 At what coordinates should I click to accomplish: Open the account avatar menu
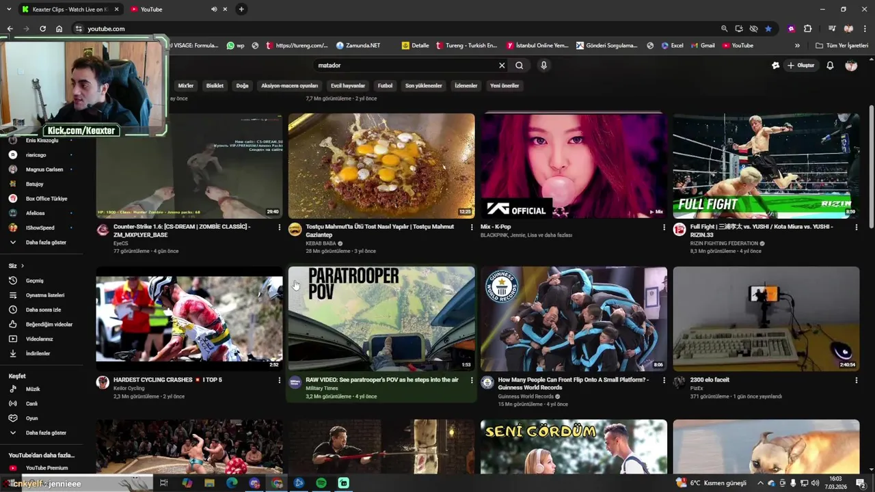(x=851, y=66)
